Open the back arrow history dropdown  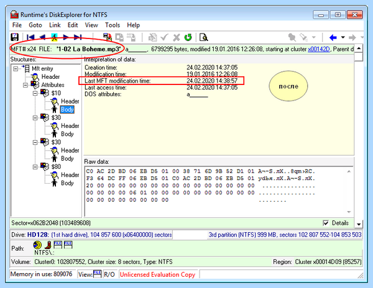(x=343, y=37)
